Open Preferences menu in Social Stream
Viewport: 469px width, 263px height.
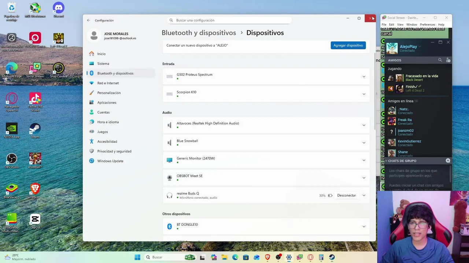point(427,24)
